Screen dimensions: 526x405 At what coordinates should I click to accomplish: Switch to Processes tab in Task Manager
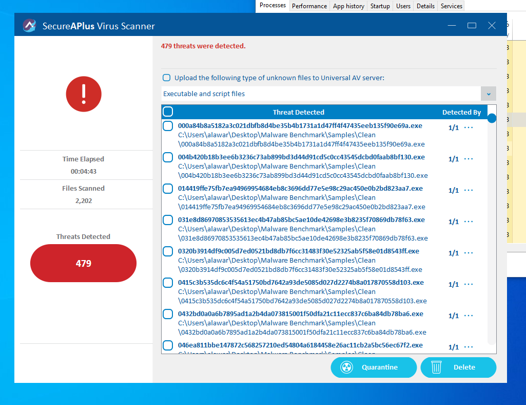[272, 5]
